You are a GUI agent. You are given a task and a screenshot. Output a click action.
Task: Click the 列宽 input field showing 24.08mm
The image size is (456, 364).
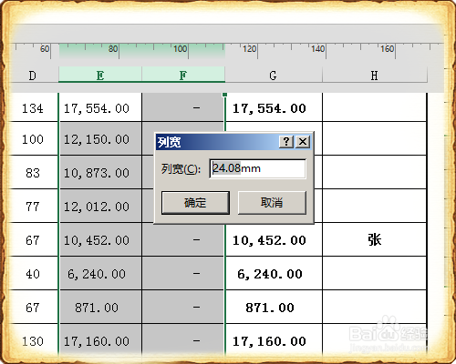pyautogui.click(x=258, y=168)
